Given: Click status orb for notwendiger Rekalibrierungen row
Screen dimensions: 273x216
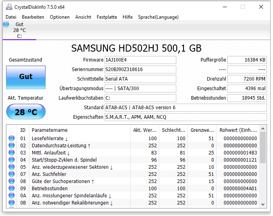Looking at the screenshot, I should coord(12,203).
